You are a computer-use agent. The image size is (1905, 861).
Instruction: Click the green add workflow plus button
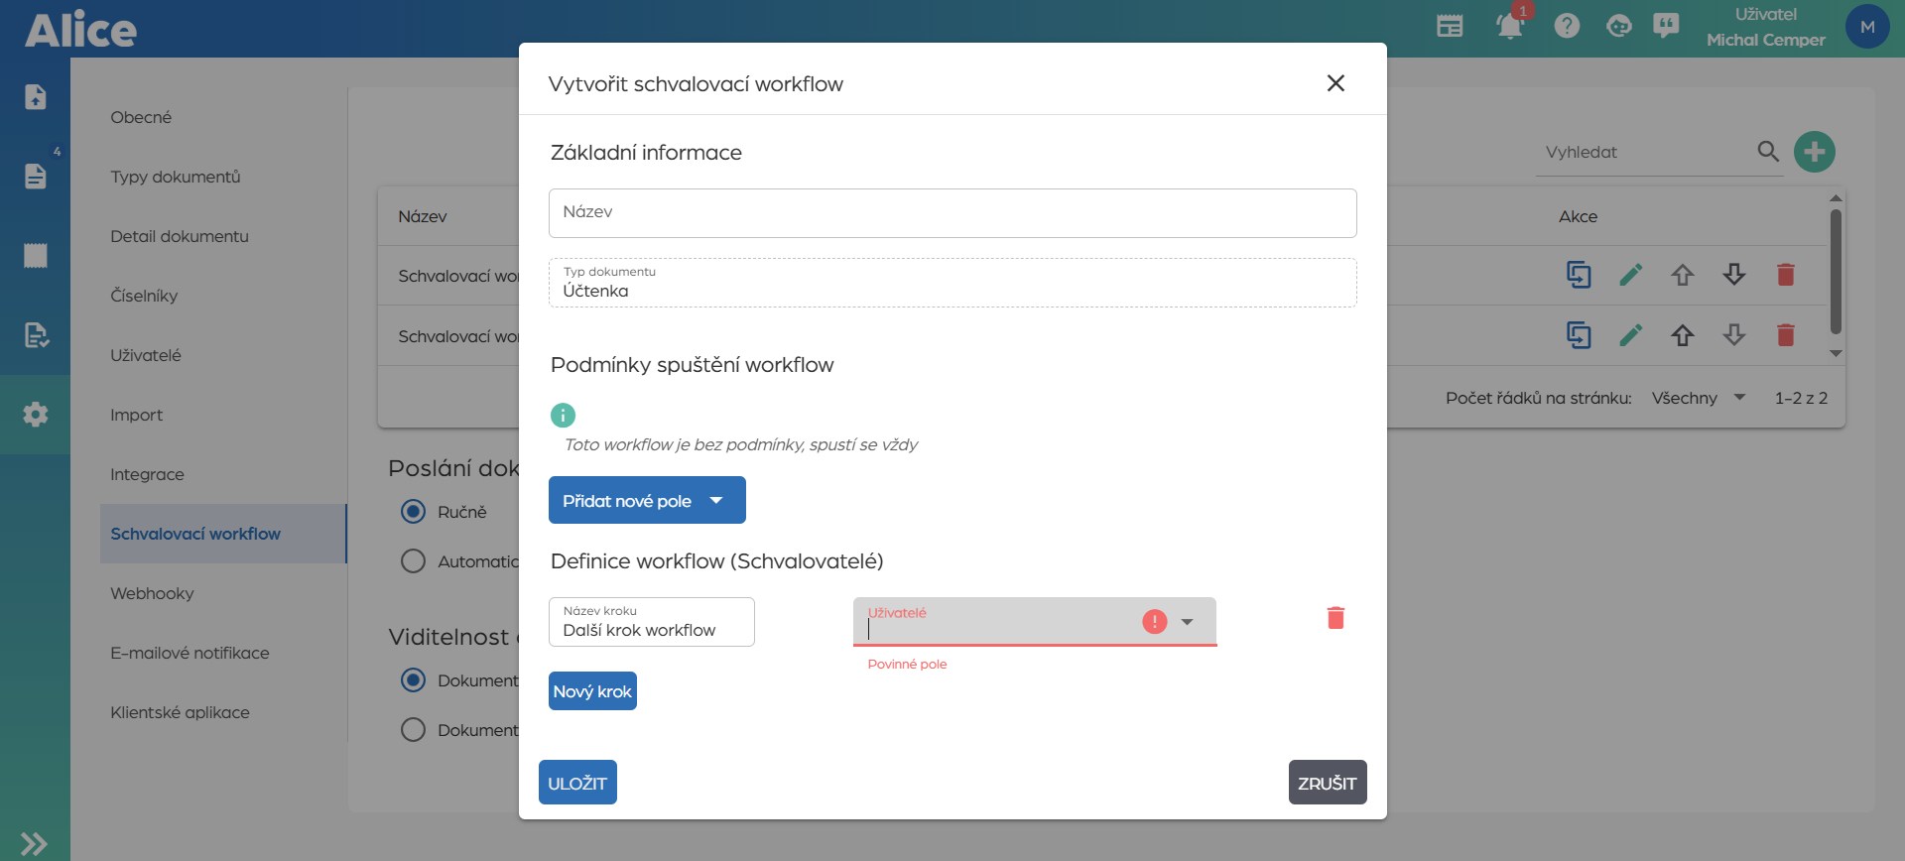[x=1814, y=152]
